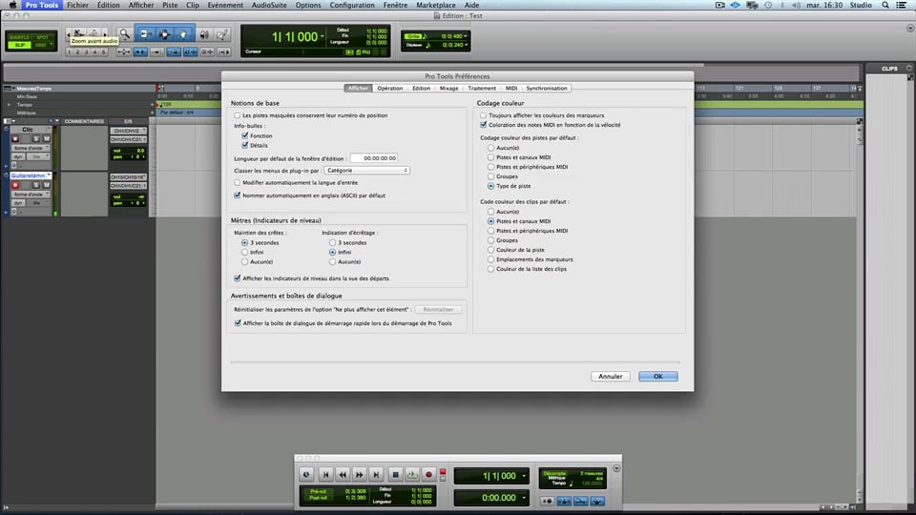Viewport: 916px width, 515px height.
Task: Open the Notification Center list icon
Action: [902, 5]
